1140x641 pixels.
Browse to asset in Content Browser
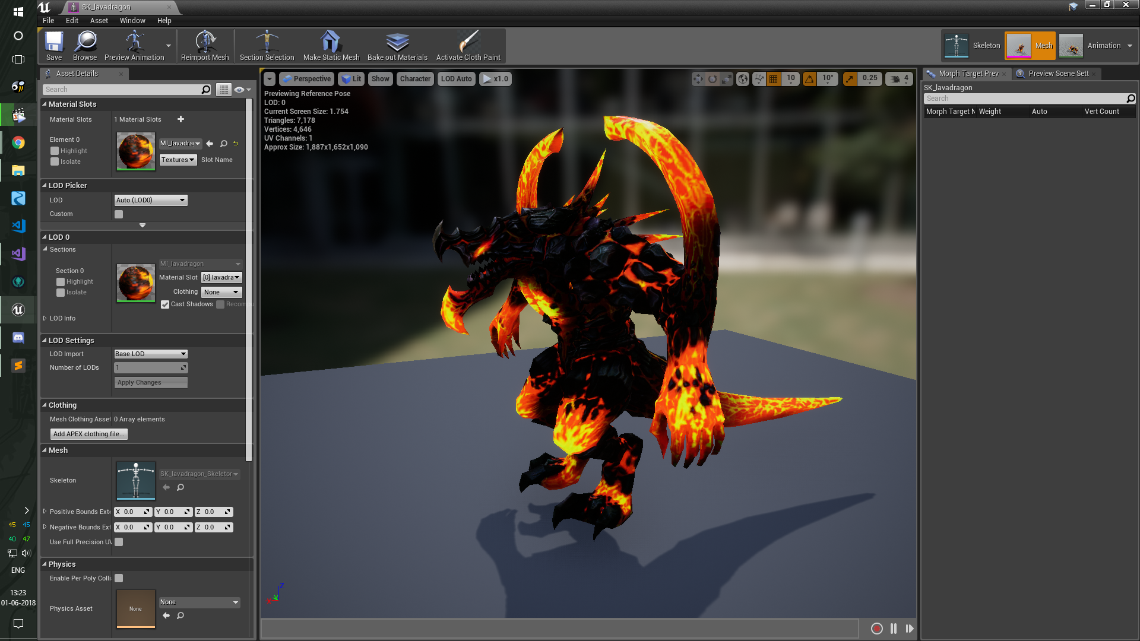[85, 46]
